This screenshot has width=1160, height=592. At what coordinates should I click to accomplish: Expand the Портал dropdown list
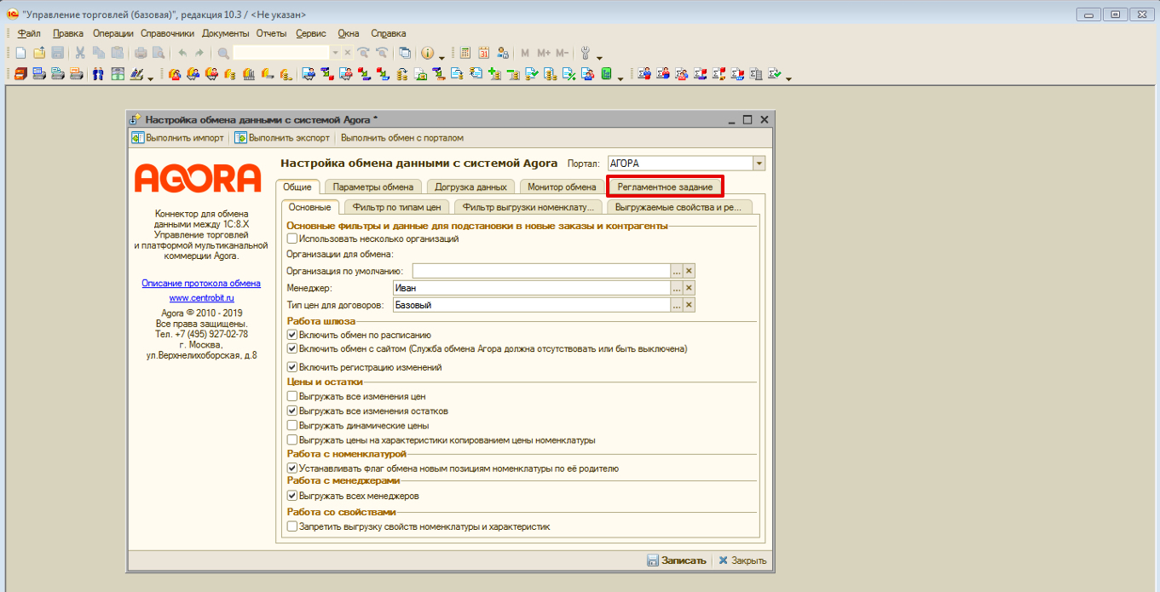(x=759, y=164)
